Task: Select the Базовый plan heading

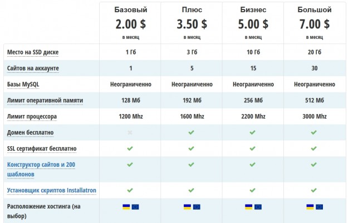Action: pos(130,10)
